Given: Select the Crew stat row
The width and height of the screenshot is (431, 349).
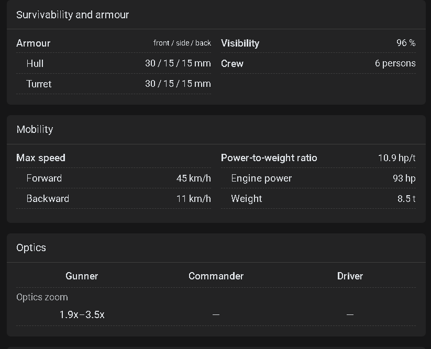Looking at the screenshot, I should pyautogui.click(x=318, y=63).
